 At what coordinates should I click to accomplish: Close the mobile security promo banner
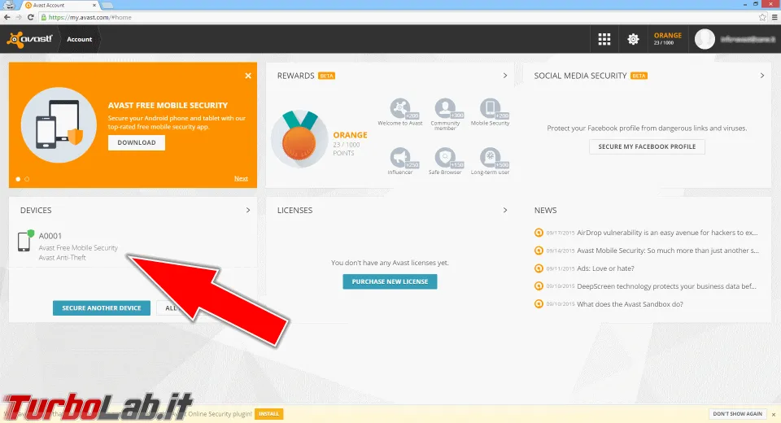pos(248,76)
